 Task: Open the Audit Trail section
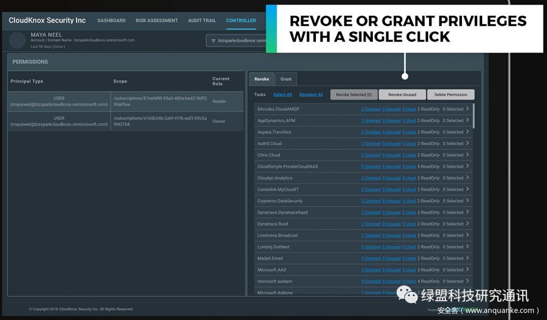(202, 21)
